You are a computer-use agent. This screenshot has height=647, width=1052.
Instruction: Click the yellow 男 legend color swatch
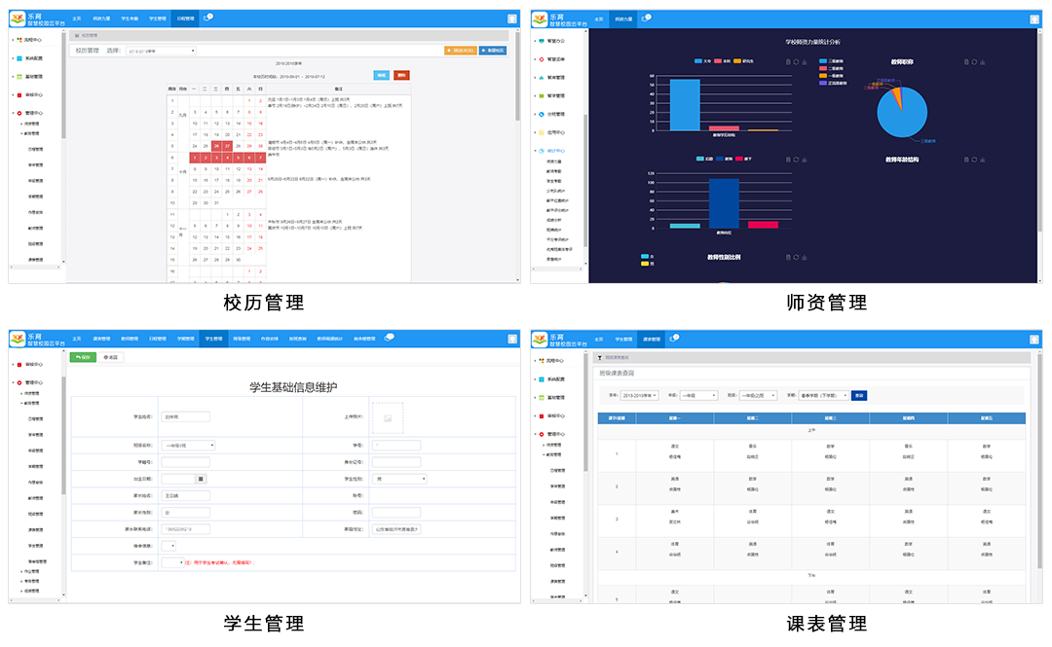pos(645,264)
